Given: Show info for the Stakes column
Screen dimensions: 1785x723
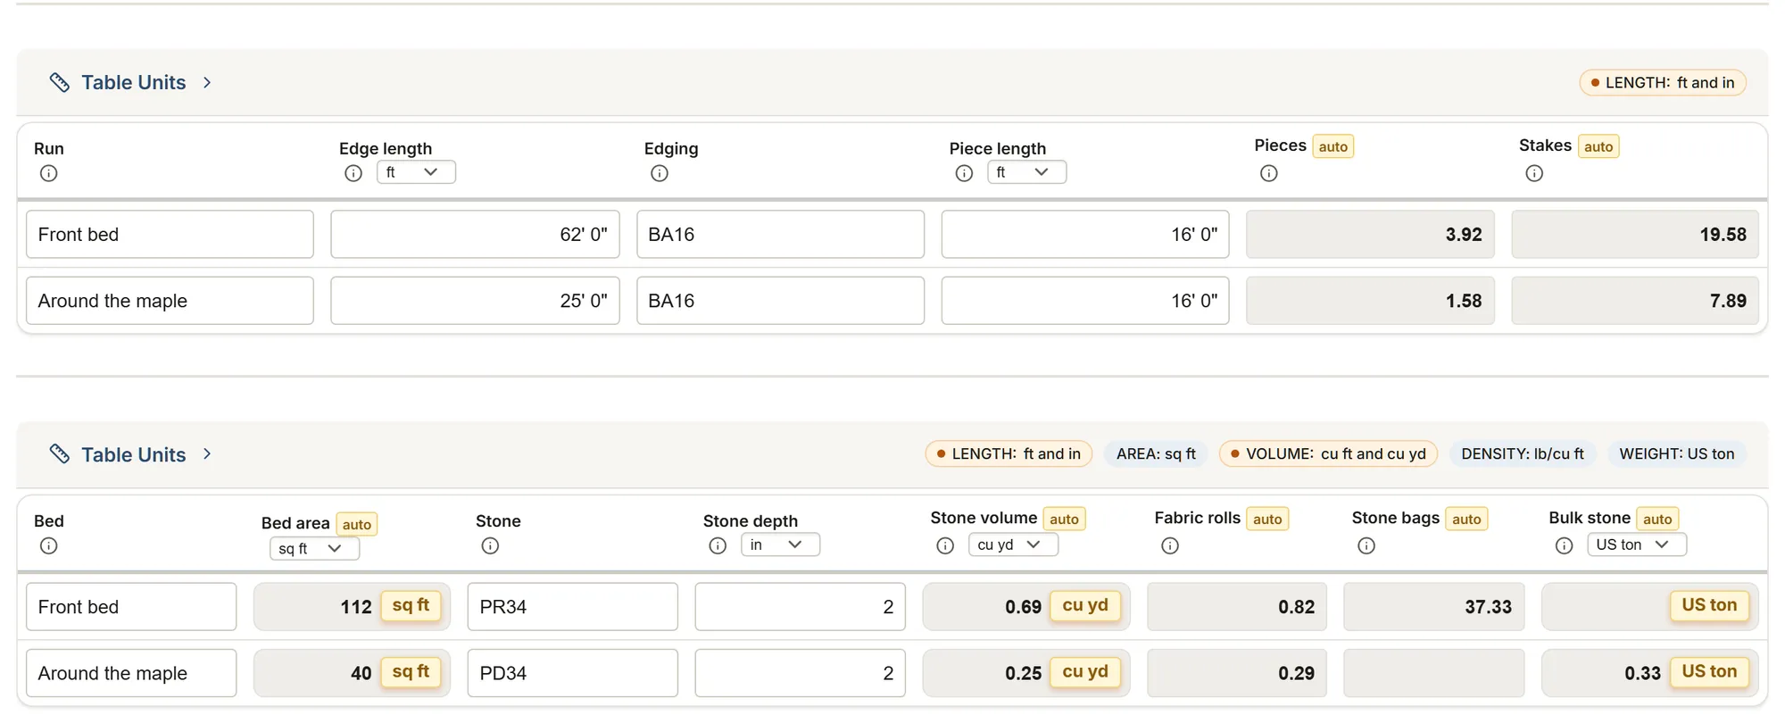Looking at the screenshot, I should point(1534,173).
